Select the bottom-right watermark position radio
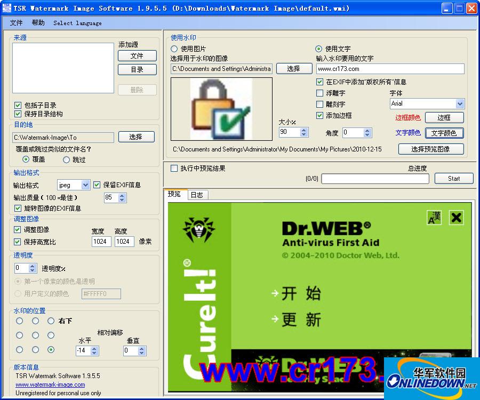This screenshot has width=480, height=400. [x=51, y=349]
